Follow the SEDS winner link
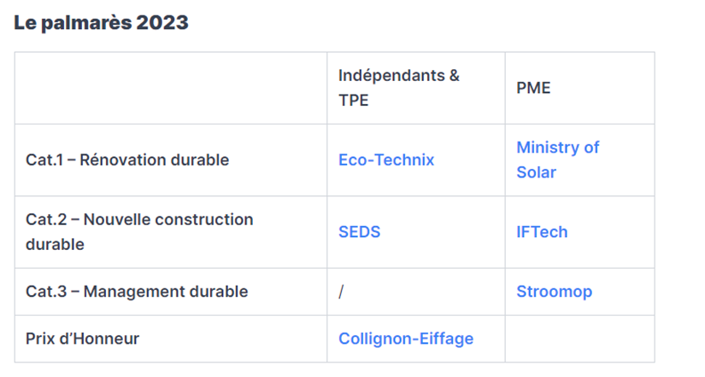Image resolution: width=705 pixels, height=377 pixels. 359,232
